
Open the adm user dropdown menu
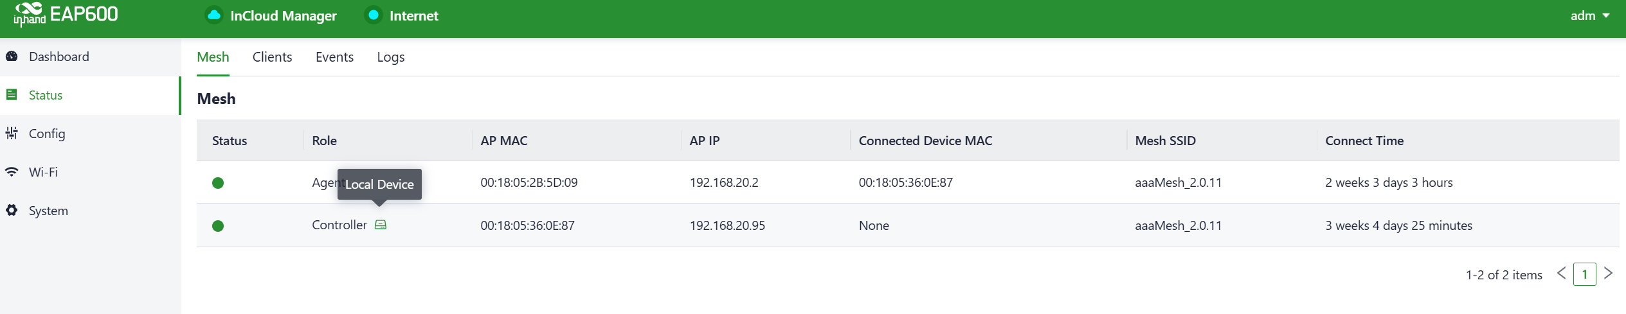tap(1589, 16)
